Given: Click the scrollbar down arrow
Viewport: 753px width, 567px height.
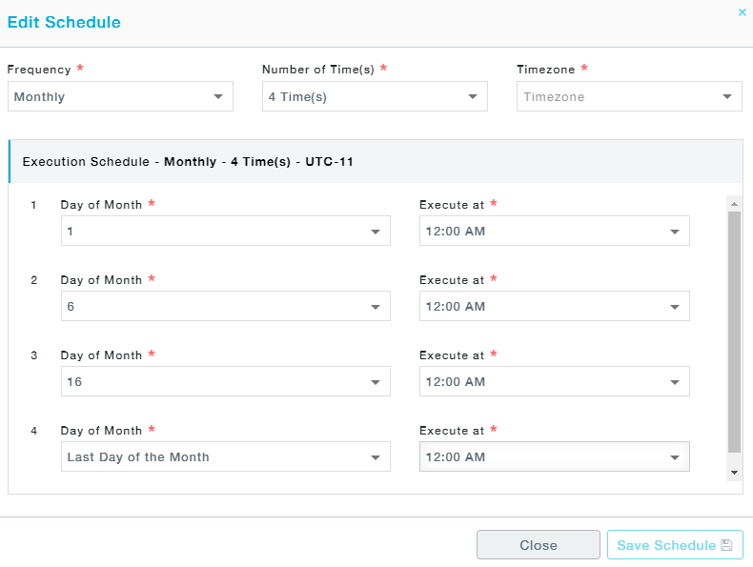Looking at the screenshot, I should coord(734,473).
